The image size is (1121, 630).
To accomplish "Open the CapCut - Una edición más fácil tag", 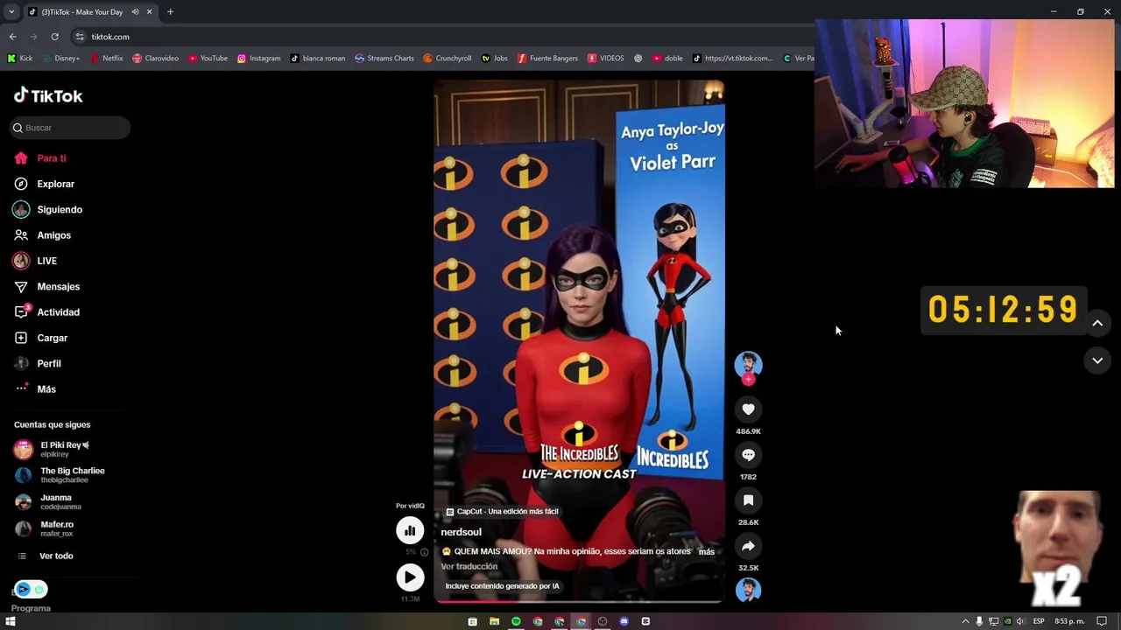I will click(x=501, y=511).
